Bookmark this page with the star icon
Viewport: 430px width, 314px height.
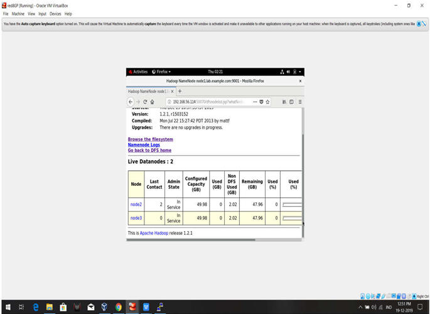268,102
